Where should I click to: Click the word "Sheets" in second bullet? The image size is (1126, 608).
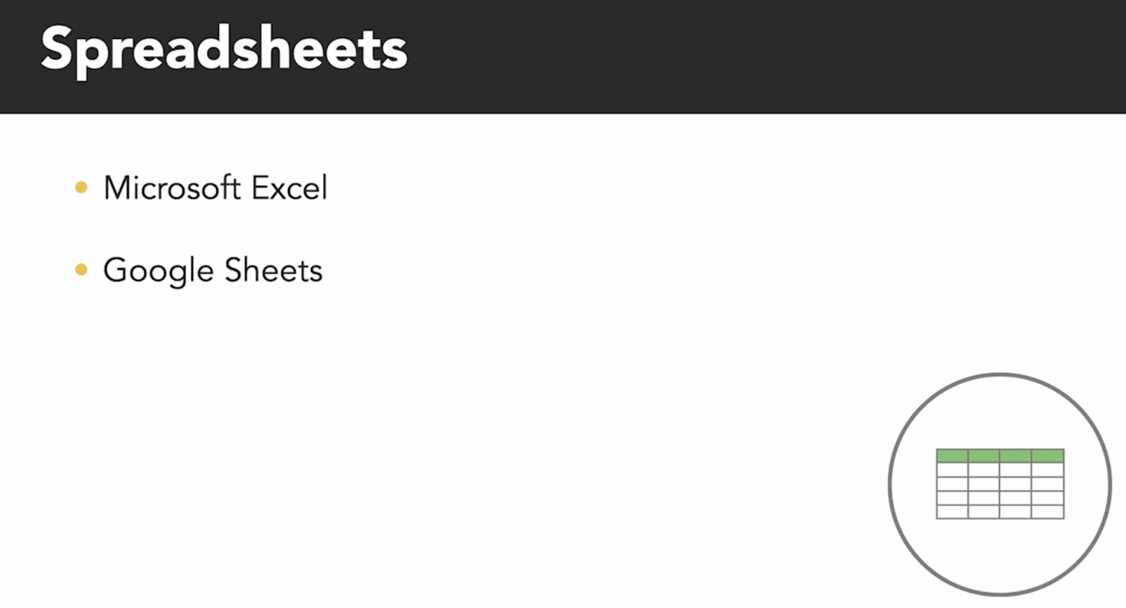(x=273, y=271)
